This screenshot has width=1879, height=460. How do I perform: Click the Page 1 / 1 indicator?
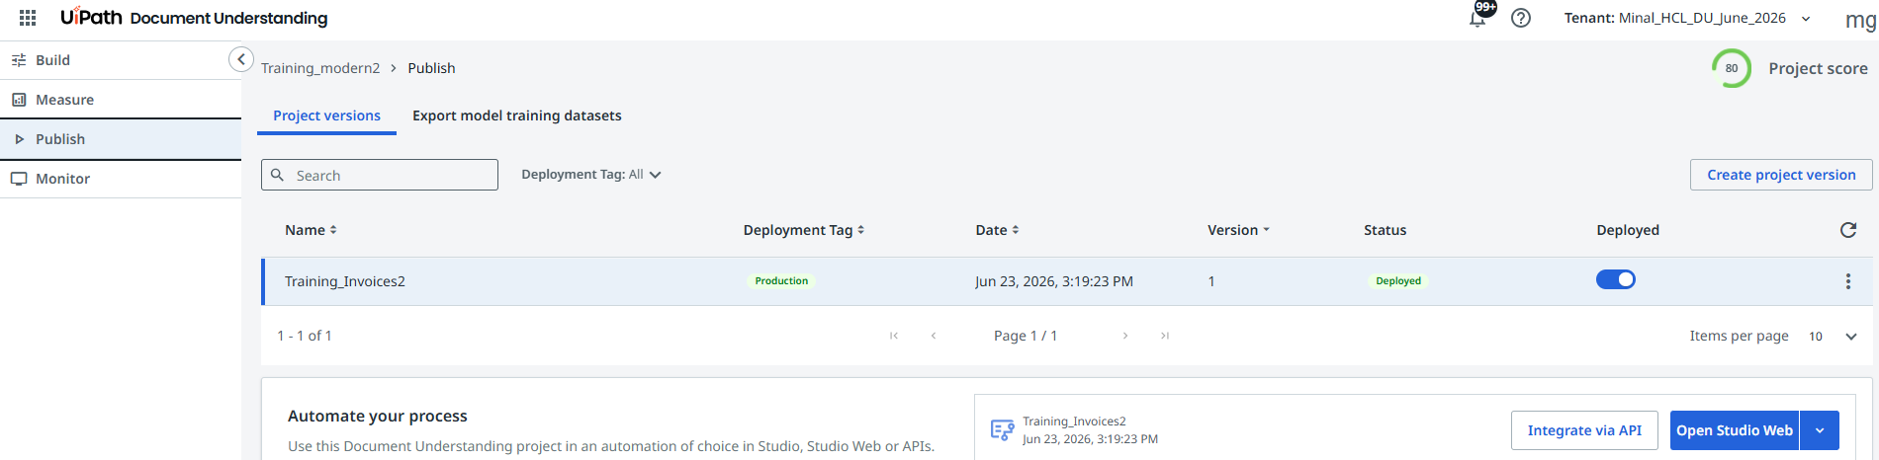[1026, 336]
